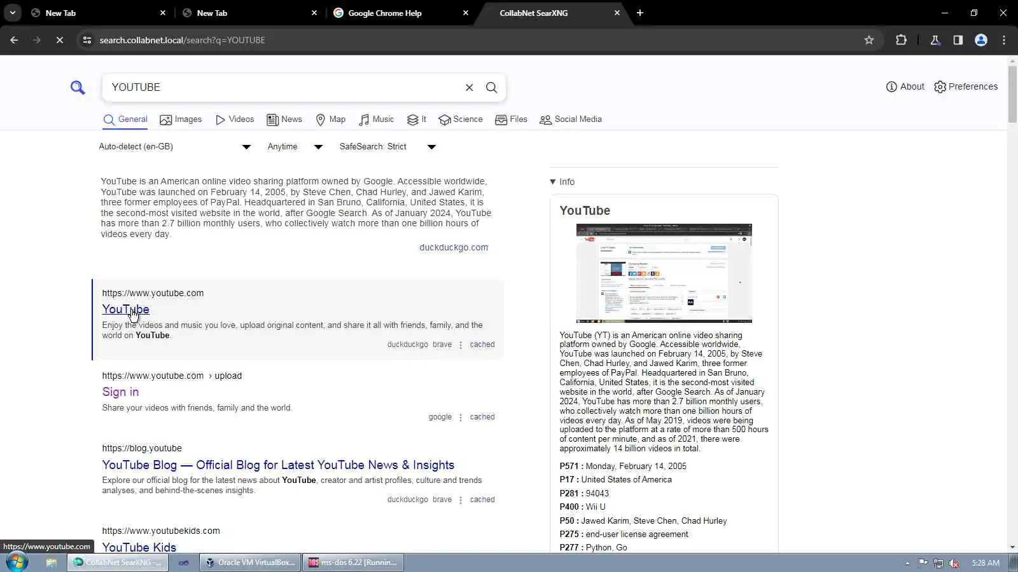
Task: Show hidden system tray icons
Action: coord(907,563)
